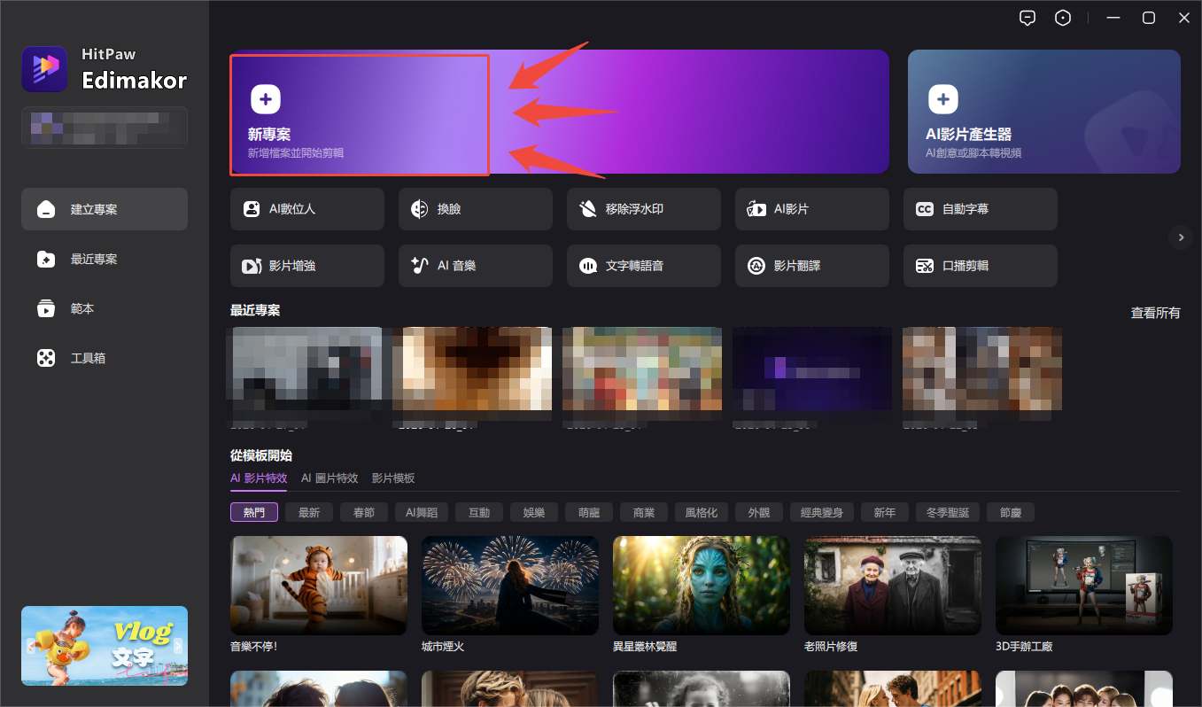Click the feedback message icon in title bar
Screen dimensions: 1202x707
pyautogui.click(x=1028, y=19)
